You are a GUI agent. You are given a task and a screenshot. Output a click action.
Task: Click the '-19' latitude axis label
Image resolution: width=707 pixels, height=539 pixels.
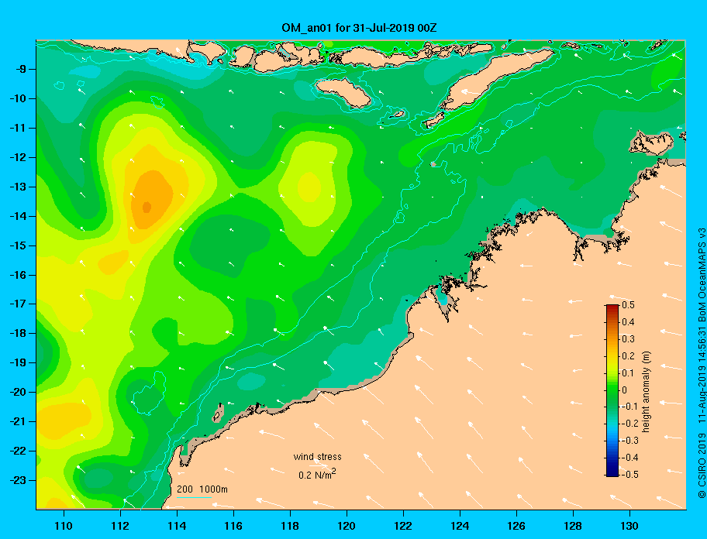[x=18, y=363]
